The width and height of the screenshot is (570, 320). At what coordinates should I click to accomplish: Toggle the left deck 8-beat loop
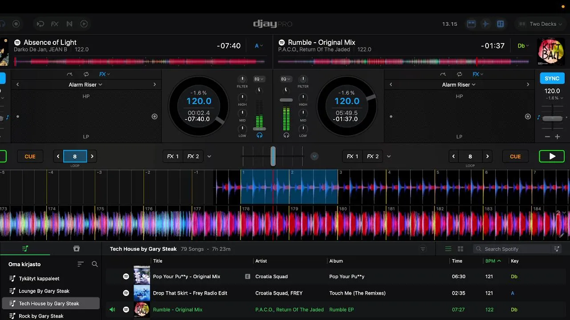75,156
